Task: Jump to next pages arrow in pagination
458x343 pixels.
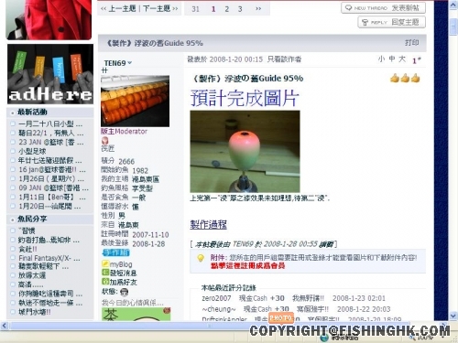Action: 258,9
